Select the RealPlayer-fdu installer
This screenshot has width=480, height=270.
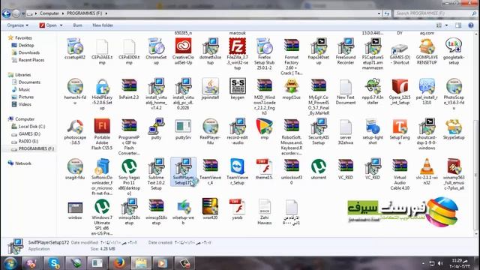[x=210, y=126]
